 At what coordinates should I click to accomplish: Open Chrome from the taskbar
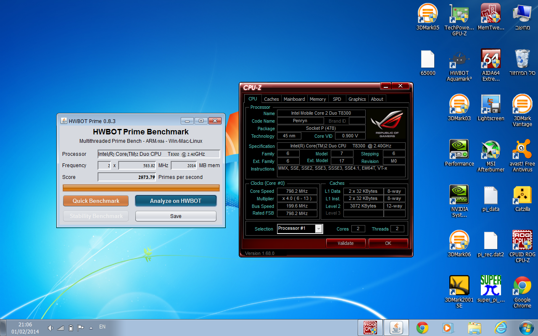tap(422, 328)
